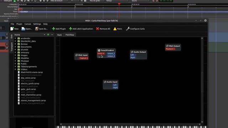This screenshot has height=128, width=228.
Task: Select the Modèles folder row
Action: pos(25,58)
